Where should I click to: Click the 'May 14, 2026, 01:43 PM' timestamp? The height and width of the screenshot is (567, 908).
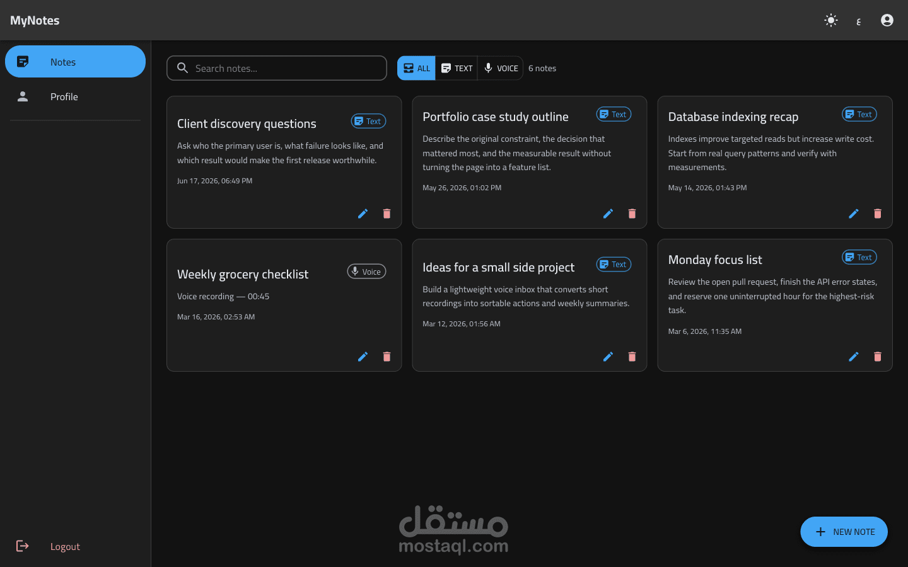click(x=707, y=188)
